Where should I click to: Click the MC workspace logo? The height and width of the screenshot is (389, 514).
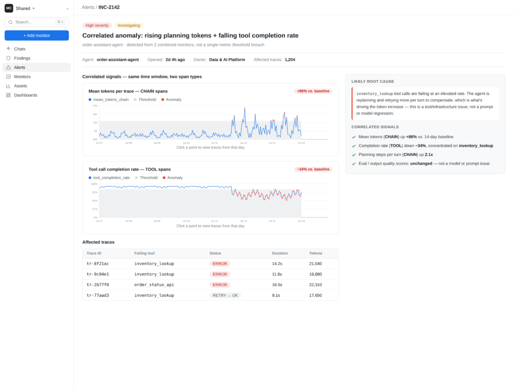click(9, 8)
